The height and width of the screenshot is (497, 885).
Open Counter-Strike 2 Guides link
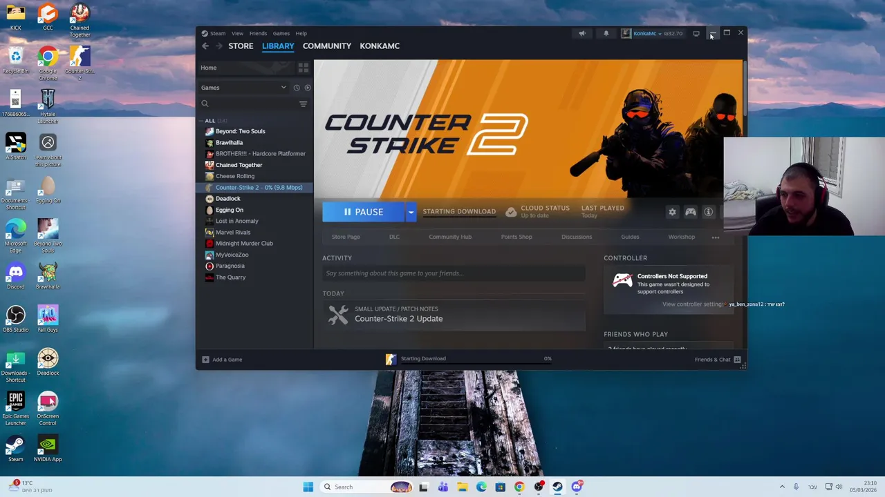click(630, 237)
